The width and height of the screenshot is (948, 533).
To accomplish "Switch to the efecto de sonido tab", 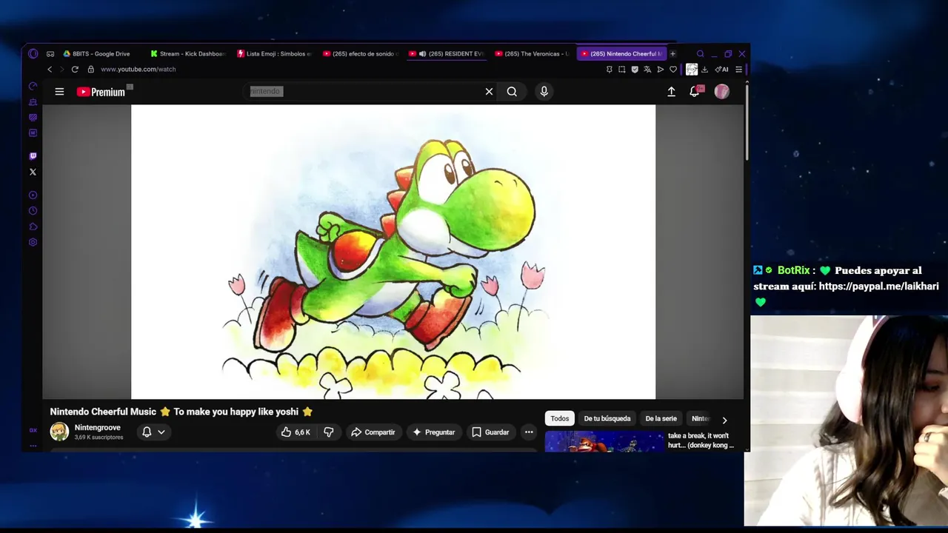I will [x=361, y=54].
